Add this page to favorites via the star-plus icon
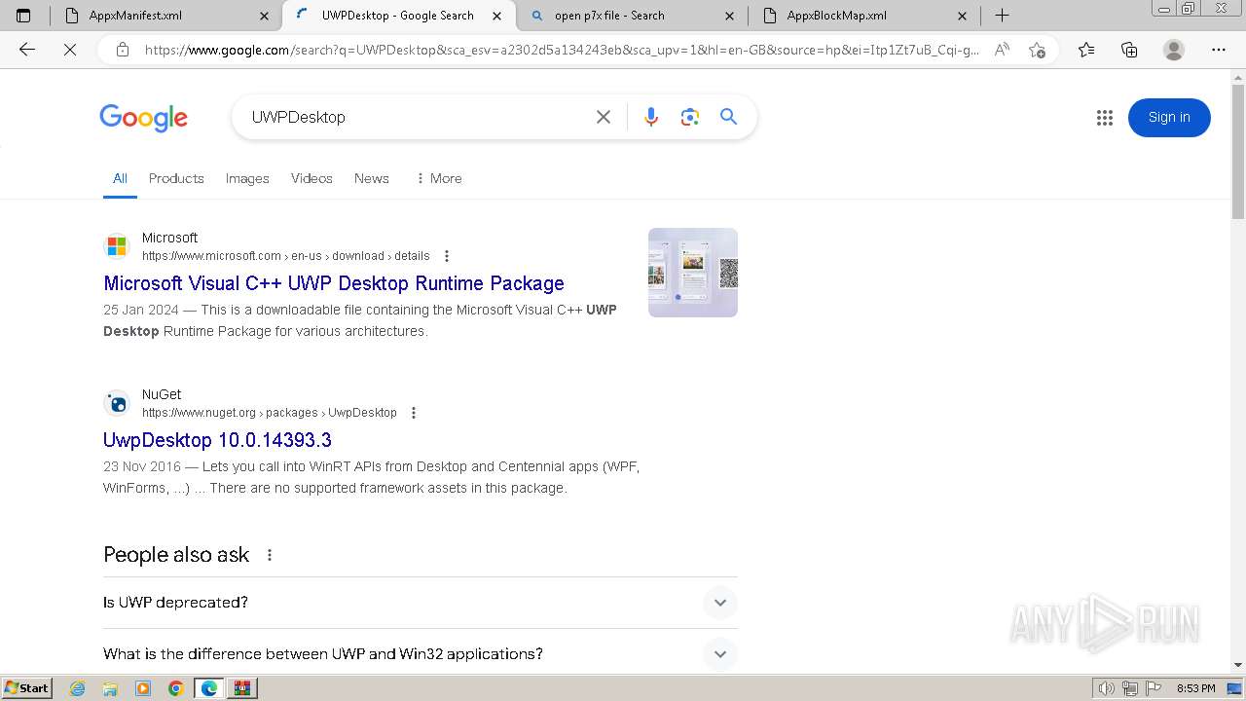The image size is (1246, 701). click(1037, 50)
